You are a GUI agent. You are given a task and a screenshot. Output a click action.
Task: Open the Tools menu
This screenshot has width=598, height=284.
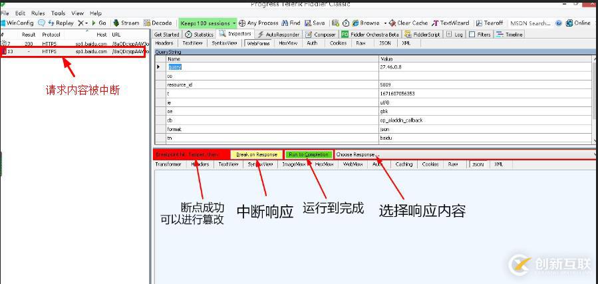click(x=58, y=13)
